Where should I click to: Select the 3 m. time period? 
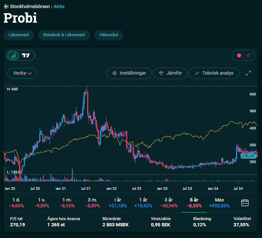92,203
